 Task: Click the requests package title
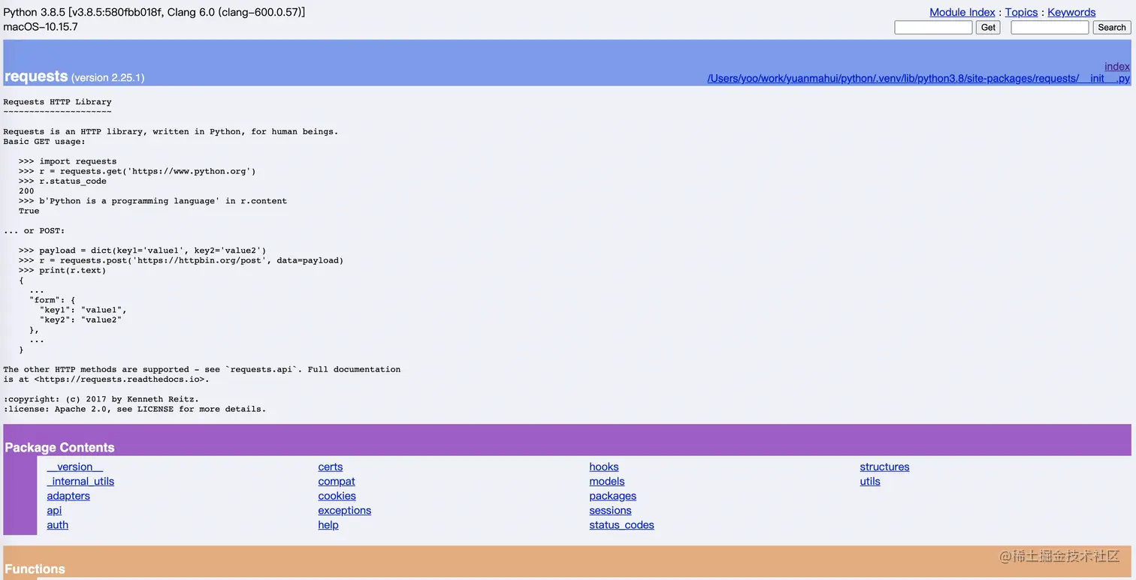[x=36, y=76]
